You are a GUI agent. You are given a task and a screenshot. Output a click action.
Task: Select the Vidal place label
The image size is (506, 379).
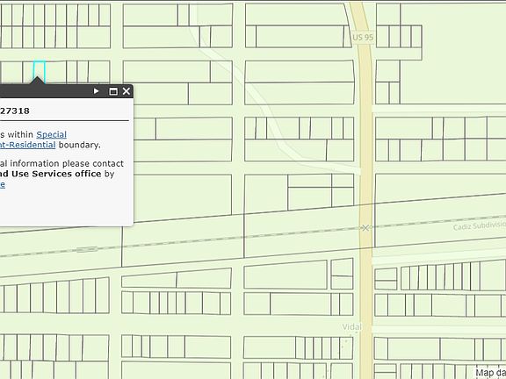(x=351, y=326)
